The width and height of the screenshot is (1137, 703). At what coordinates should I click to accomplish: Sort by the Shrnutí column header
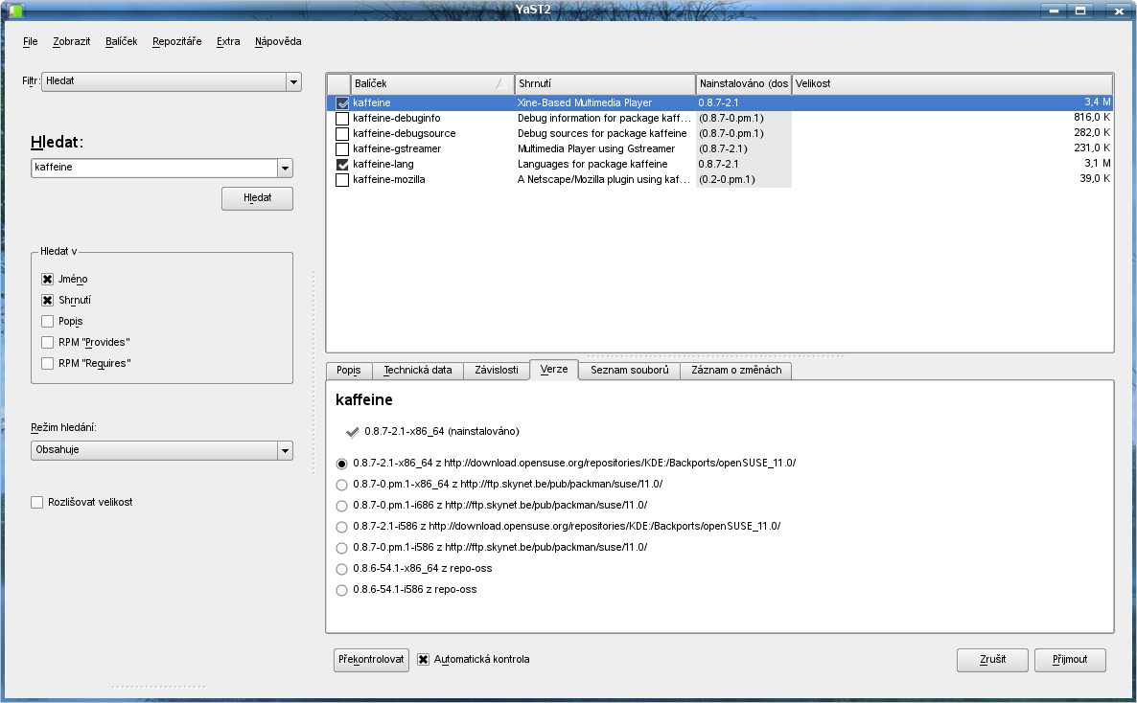[x=606, y=84]
